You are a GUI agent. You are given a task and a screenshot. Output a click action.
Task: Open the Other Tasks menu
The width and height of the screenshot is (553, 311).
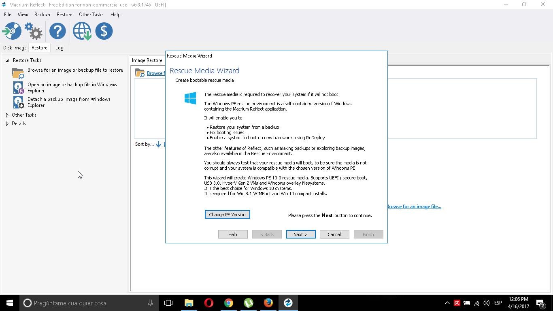[x=91, y=15]
